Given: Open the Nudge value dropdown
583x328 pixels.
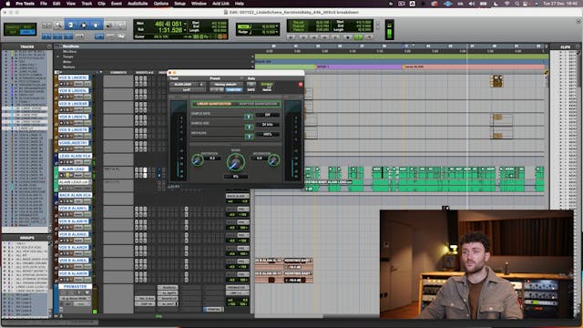Looking at the screenshot, I should point(277,33).
